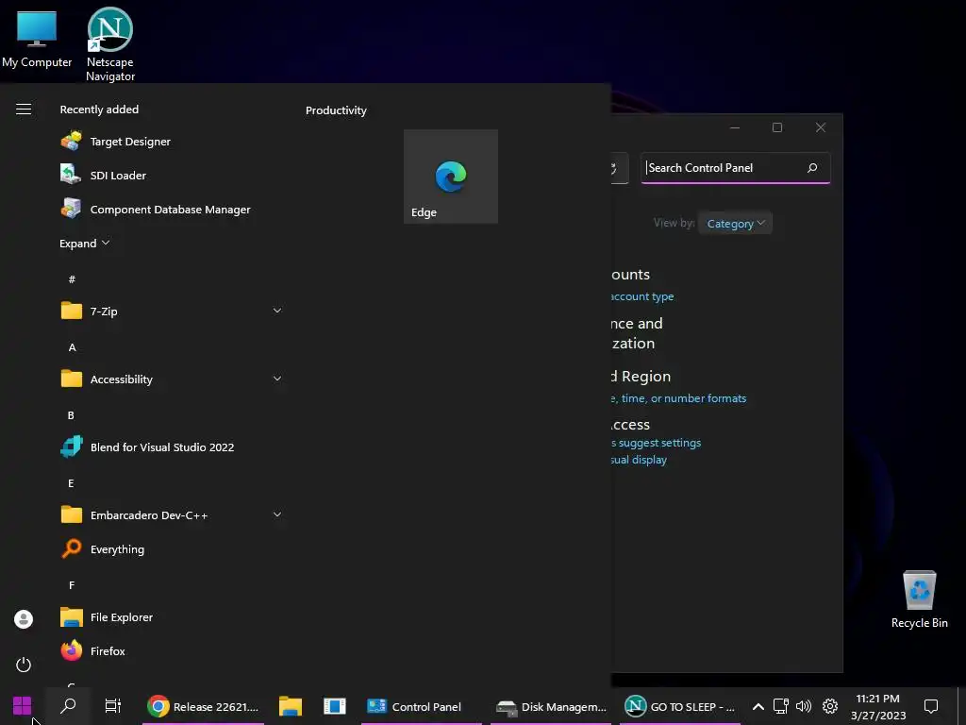Open the clock showing 11:21 PM
Viewport: 966px width, 725px height.
pos(878,706)
